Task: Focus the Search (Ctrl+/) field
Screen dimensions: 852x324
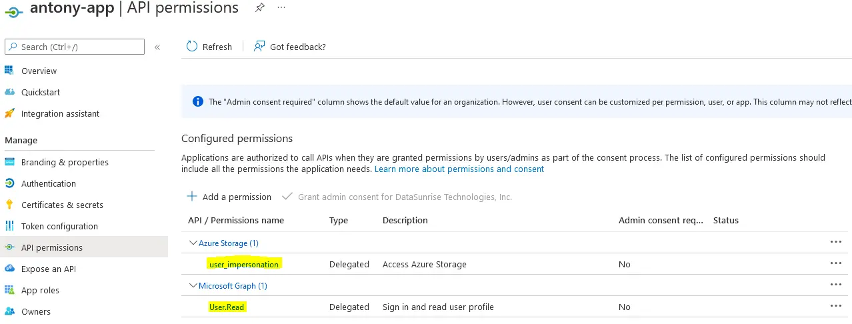Action: [x=75, y=47]
